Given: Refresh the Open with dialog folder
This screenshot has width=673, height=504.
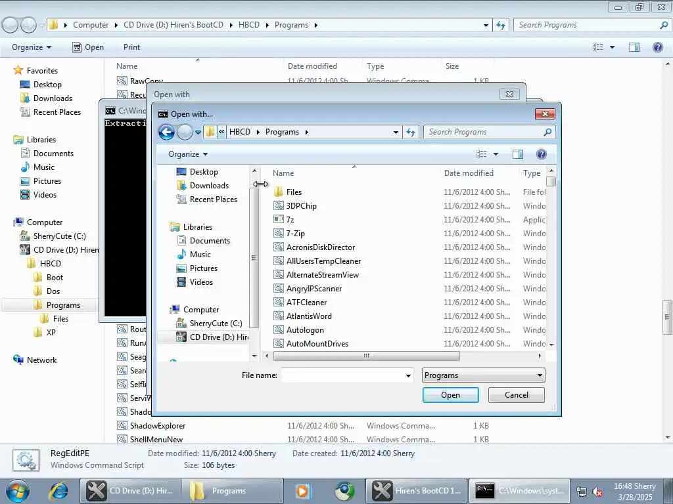Looking at the screenshot, I should pos(411,132).
